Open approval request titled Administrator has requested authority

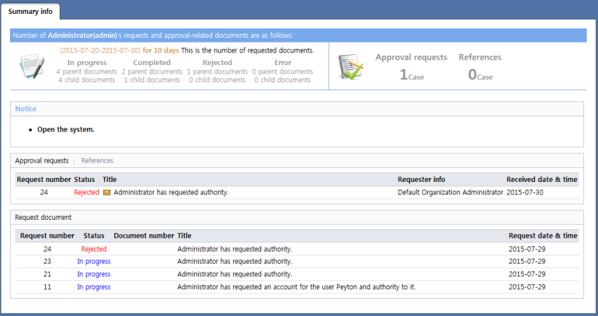[x=171, y=193]
